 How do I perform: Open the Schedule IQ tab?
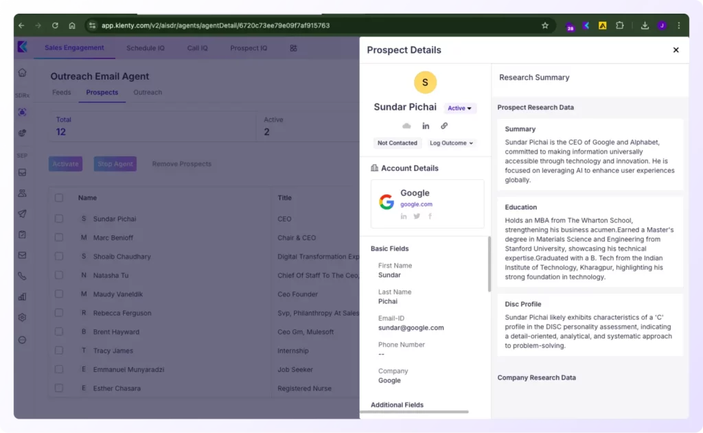click(146, 48)
